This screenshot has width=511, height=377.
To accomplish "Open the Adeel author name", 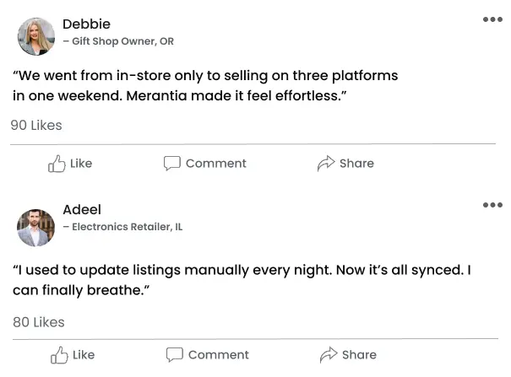I will click(82, 209).
